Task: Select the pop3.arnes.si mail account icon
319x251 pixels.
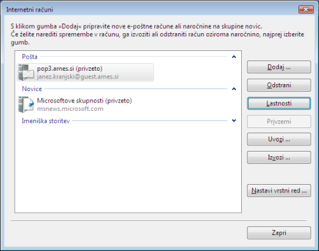Action: [26, 73]
